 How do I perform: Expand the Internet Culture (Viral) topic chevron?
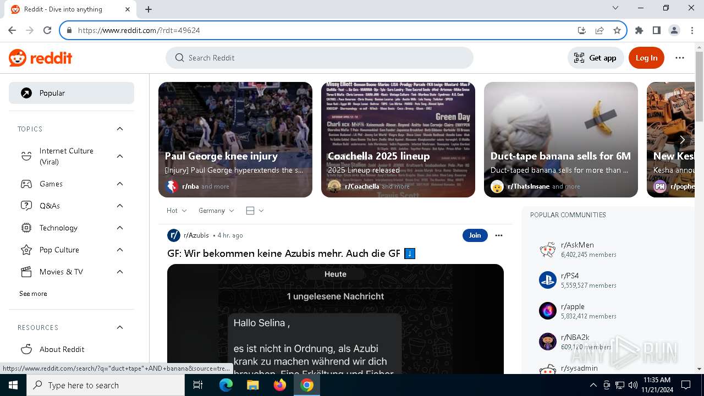tap(120, 156)
